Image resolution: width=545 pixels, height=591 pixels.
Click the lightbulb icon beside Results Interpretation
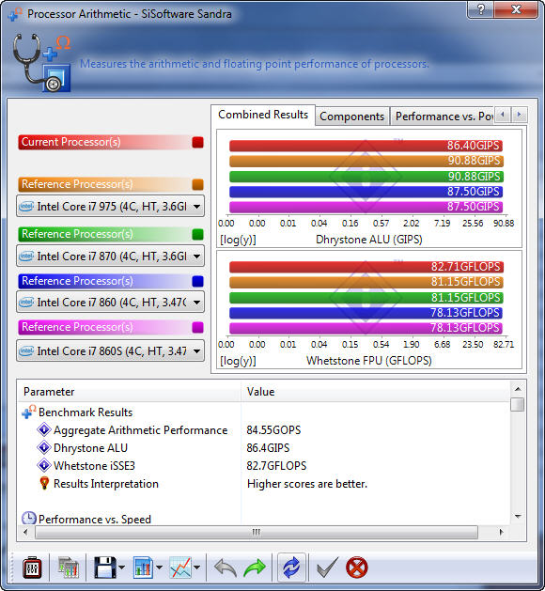(x=44, y=483)
